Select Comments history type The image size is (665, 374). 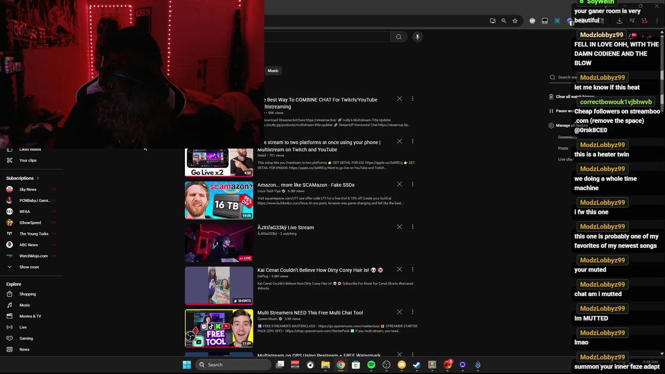(x=567, y=137)
